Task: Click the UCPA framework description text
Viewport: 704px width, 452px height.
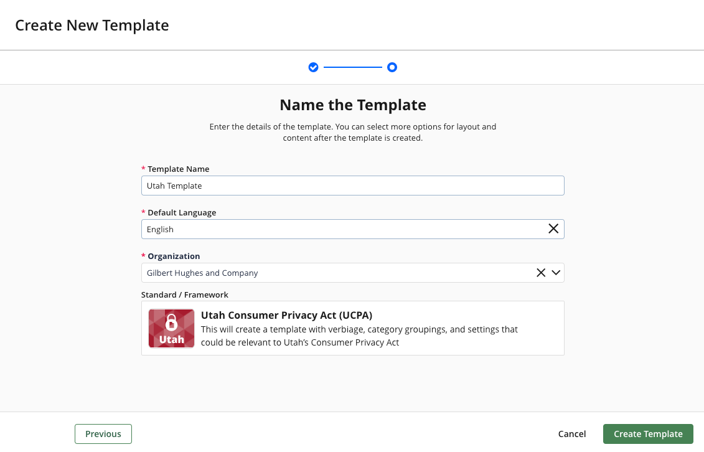Action: (x=359, y=336)
